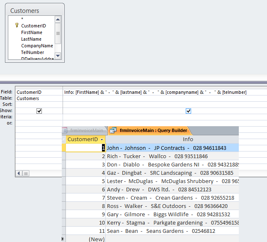The image size is (267, 242).
Task: Click the Steven - Cream - Crean Gardens cell
Action: pos(172,198)
